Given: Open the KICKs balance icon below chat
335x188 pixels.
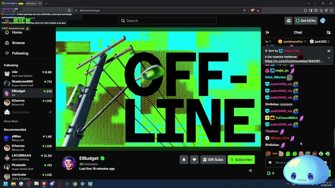Looking at the screenshot, I should pos(269,173).
